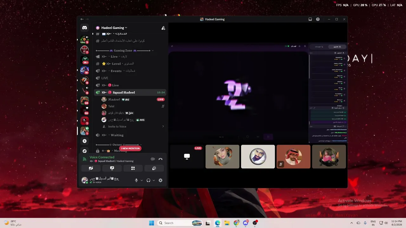Open the channel above the Gaming Zone category
This screenshot has height=228, width=406.
click(130, 41)
